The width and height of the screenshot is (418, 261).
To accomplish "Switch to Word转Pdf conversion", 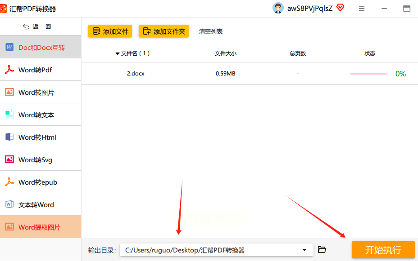I will [x=41, y=70].
